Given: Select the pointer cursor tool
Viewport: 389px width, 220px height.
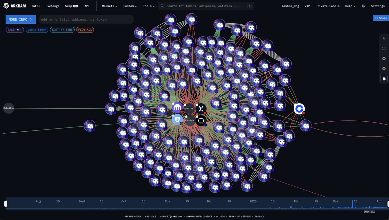Looking at the screenshot, I should 384,39.
